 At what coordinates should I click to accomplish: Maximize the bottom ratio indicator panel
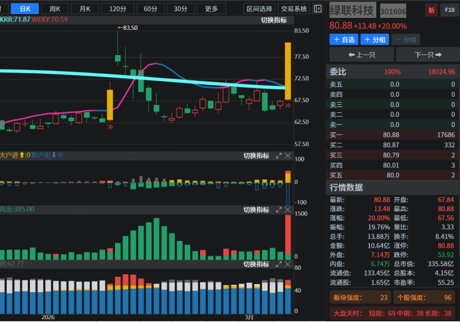[x=279, y=264]
